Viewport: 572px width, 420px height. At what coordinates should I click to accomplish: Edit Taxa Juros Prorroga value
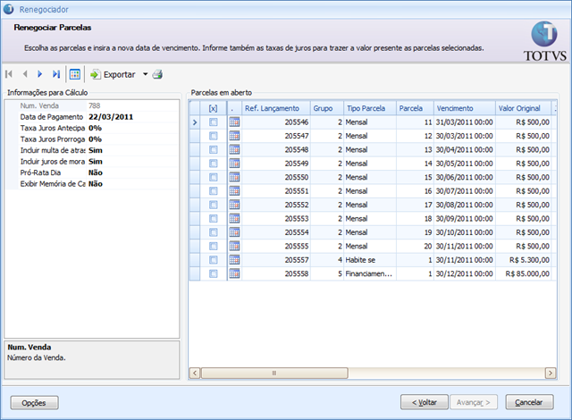[x=133, y=139]
